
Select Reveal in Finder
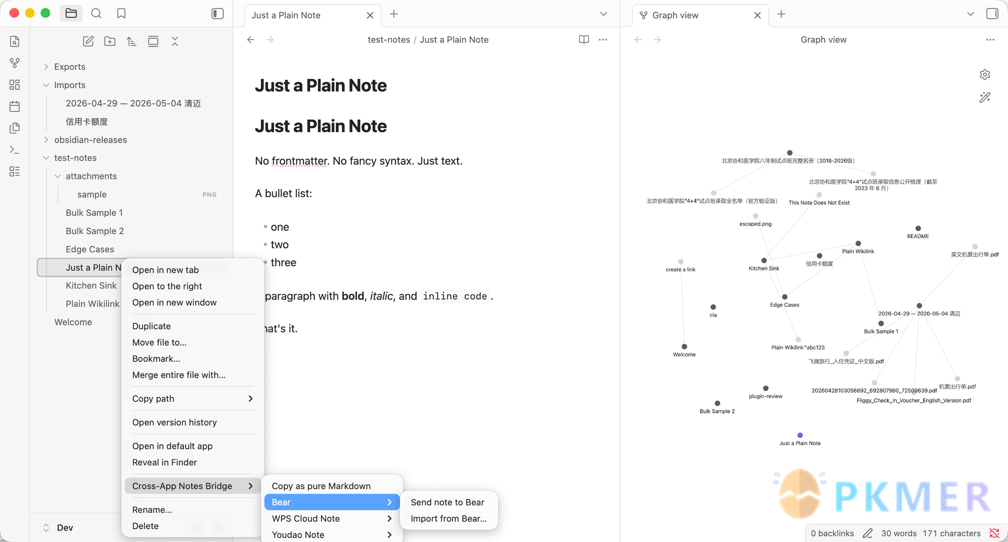click(193, 462)
